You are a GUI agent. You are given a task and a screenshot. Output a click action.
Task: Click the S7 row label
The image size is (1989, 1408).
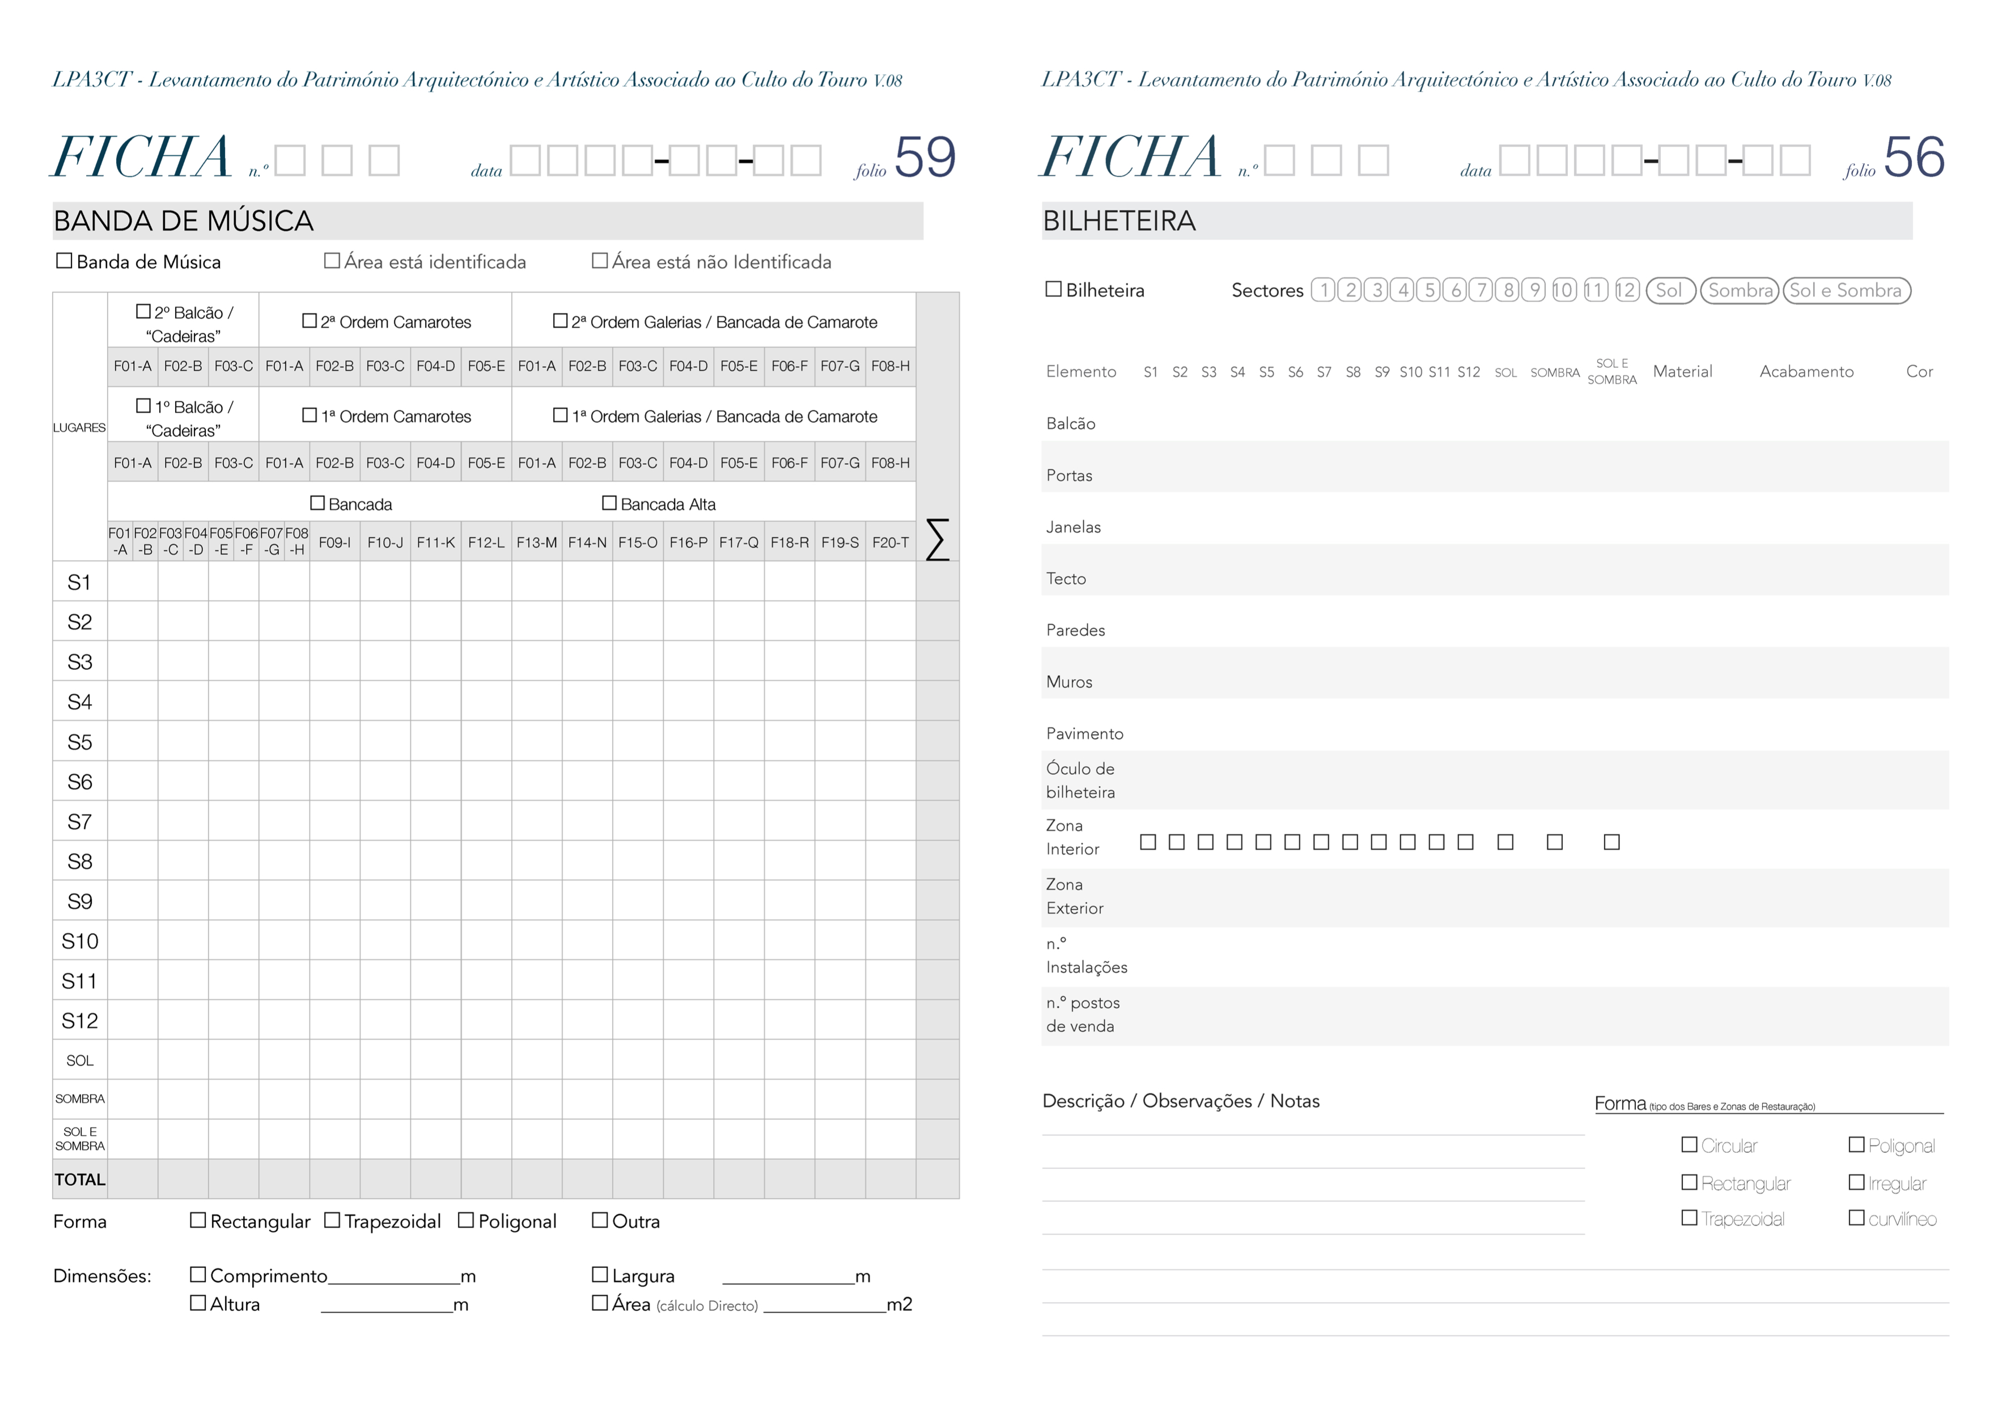click(x=80, y=821)
